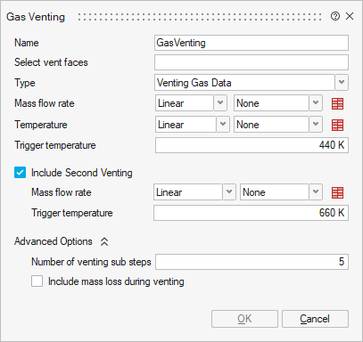
Task: Focus the Select vent faces field
Action: (x=252, y=62)
